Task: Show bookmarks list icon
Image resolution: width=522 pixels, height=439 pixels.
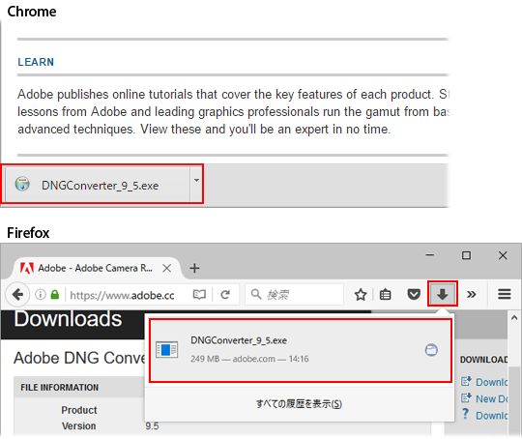Action: click(385, 295)
